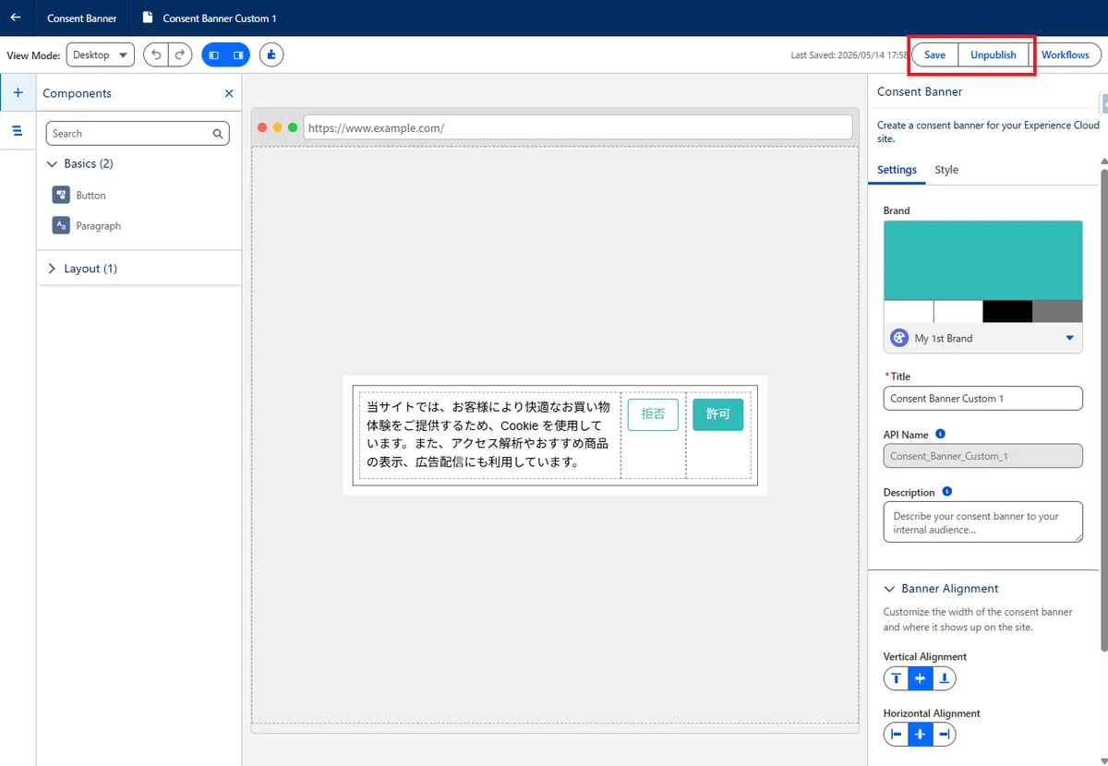Click the round toolbar icon after panel toggles
Image resolution: width=1108 pixels, height=766 pixels.
click(271, 55)
